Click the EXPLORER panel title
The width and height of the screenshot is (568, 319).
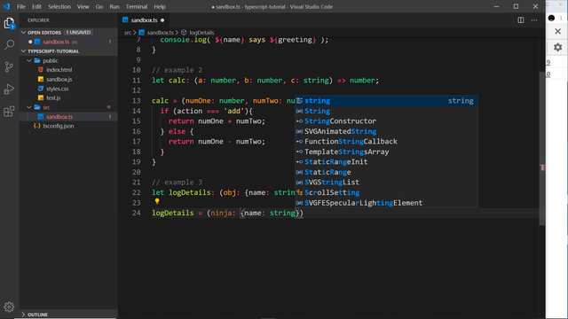(x=38, y=20)
